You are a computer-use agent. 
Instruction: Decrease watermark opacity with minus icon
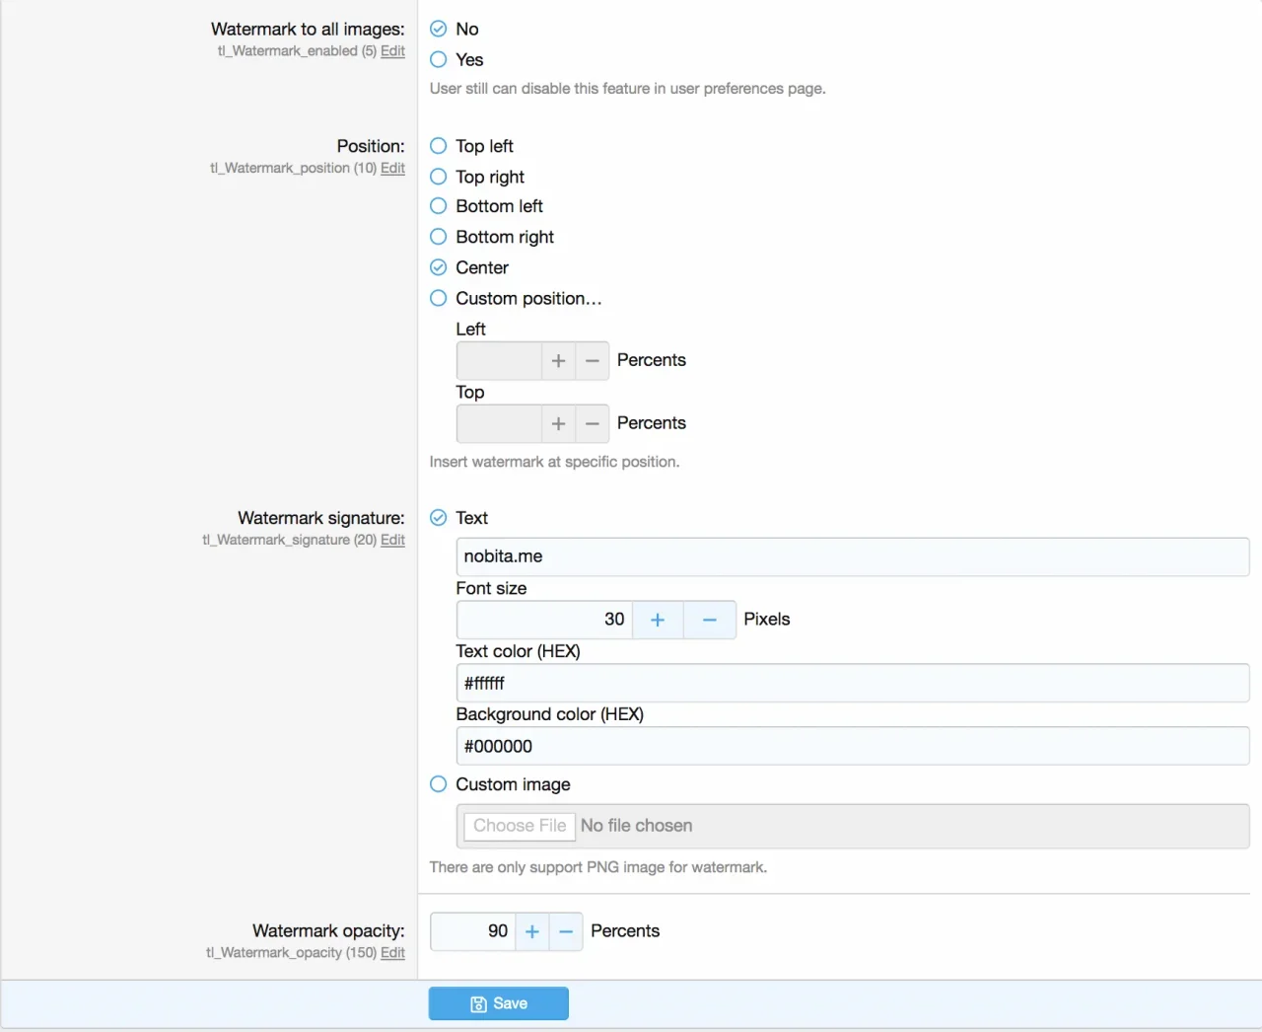(566, 931)
